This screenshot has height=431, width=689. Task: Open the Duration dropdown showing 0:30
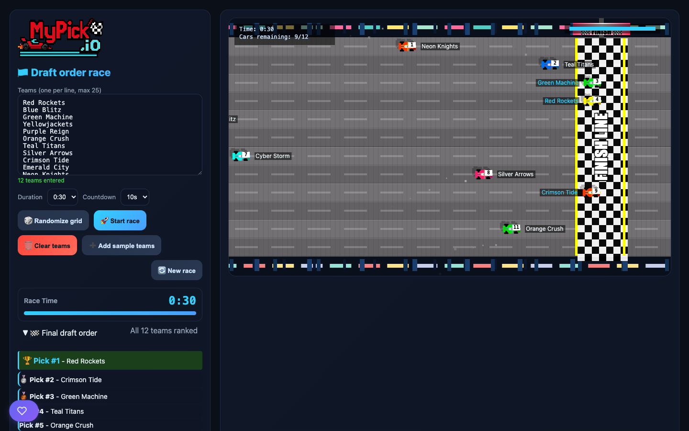(x=62, y=197)
